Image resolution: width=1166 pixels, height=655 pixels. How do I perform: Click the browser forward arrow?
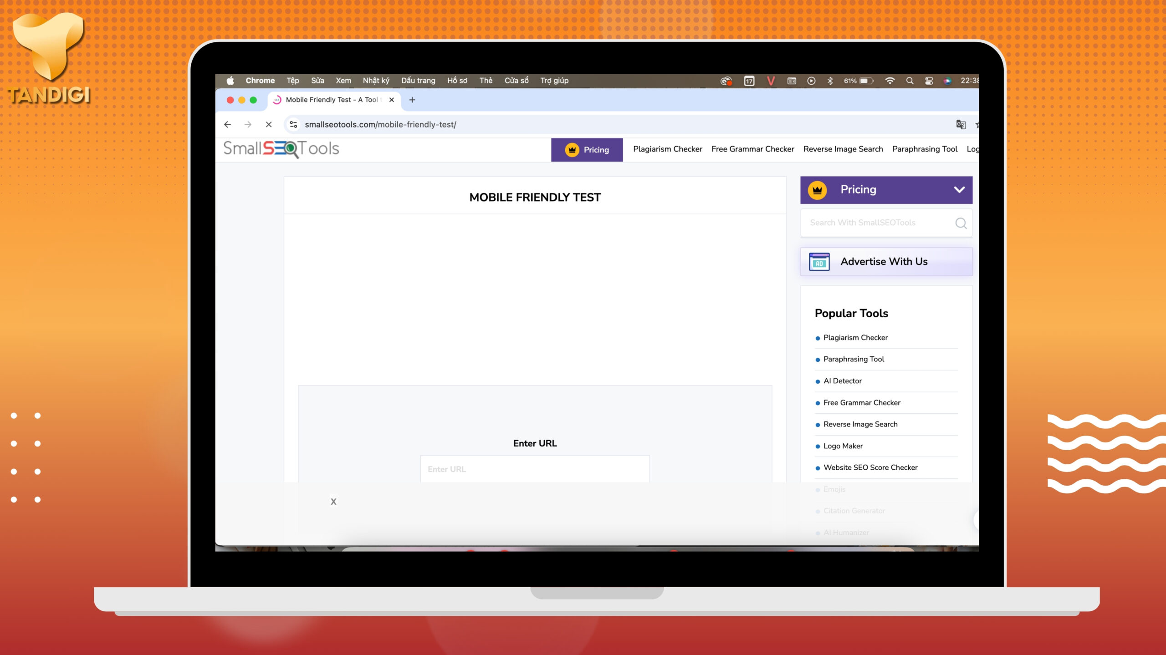pyautogui.click(x=248, y=124)
